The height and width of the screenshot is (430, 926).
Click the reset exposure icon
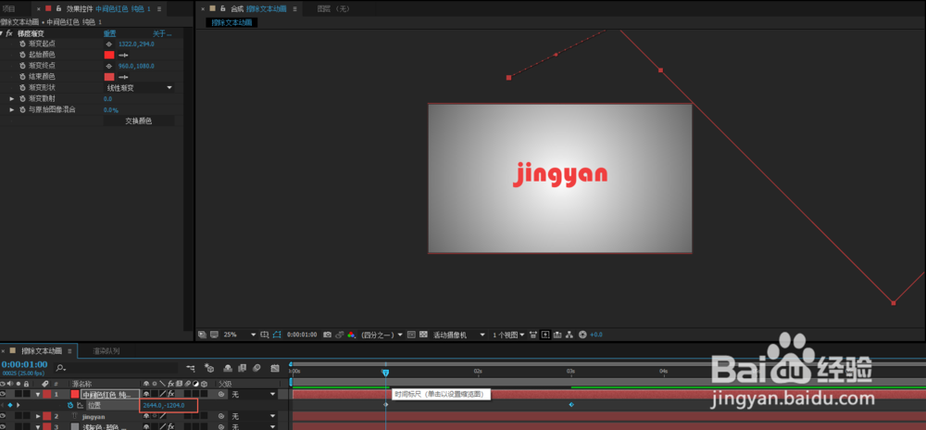pos(582,335)
